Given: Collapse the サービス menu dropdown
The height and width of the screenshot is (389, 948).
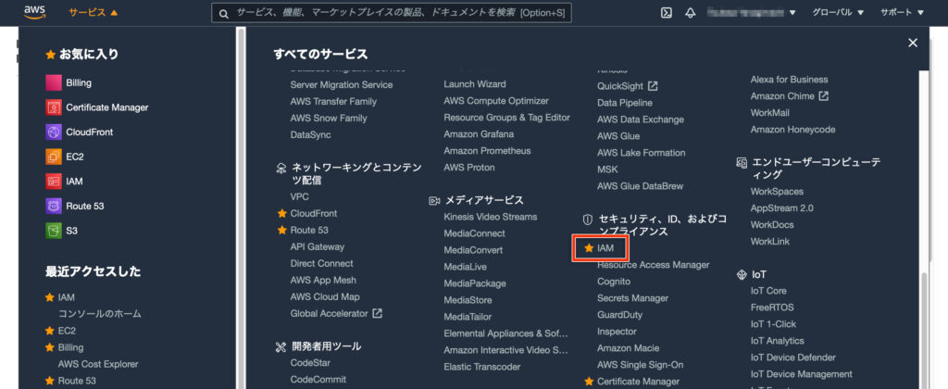Looking at the screenshot, I should [94, 13].
